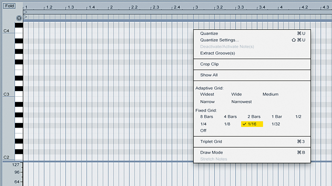The width and height of the screenshot is (332, 186).
Task: Click the loop start marker triangle
Action: pos(25,12)
